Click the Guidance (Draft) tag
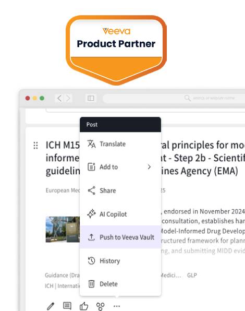Screen dimensions: 245x311 coord(62,276)
